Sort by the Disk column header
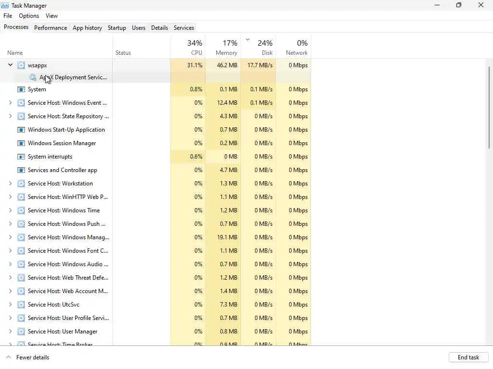This screenshot has height=369, width=493. [x=259, y=47]
